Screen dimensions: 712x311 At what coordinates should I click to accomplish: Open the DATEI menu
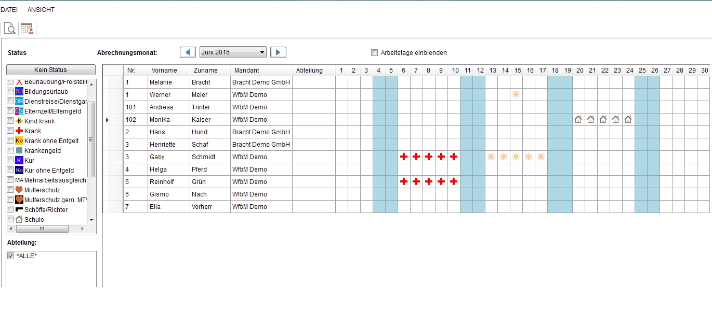(x=9, y=10)
